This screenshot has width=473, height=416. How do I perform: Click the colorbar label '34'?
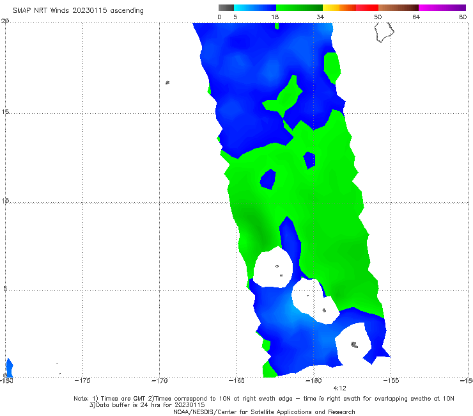(x=320, y=17)
